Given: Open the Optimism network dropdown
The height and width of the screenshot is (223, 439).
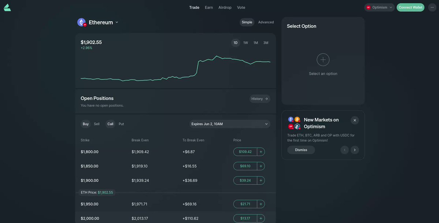Looking at the screenshot, I should tap(380, 7).
